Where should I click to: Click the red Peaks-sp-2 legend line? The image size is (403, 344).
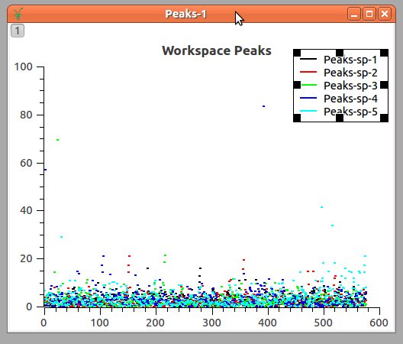coord(308,72)
